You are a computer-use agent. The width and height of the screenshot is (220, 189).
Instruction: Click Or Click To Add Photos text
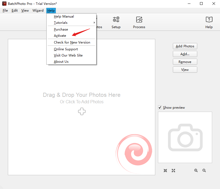pyautogui.click(x=82, y=102)
